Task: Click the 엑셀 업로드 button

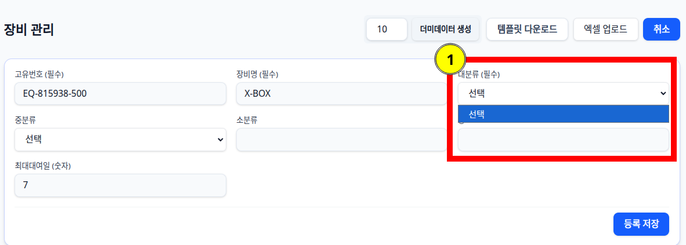Action: [x=605, y=30]
